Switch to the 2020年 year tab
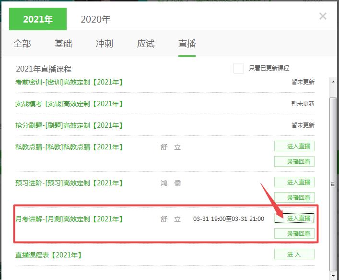This screenshot has width=339, height=280. 95,19
